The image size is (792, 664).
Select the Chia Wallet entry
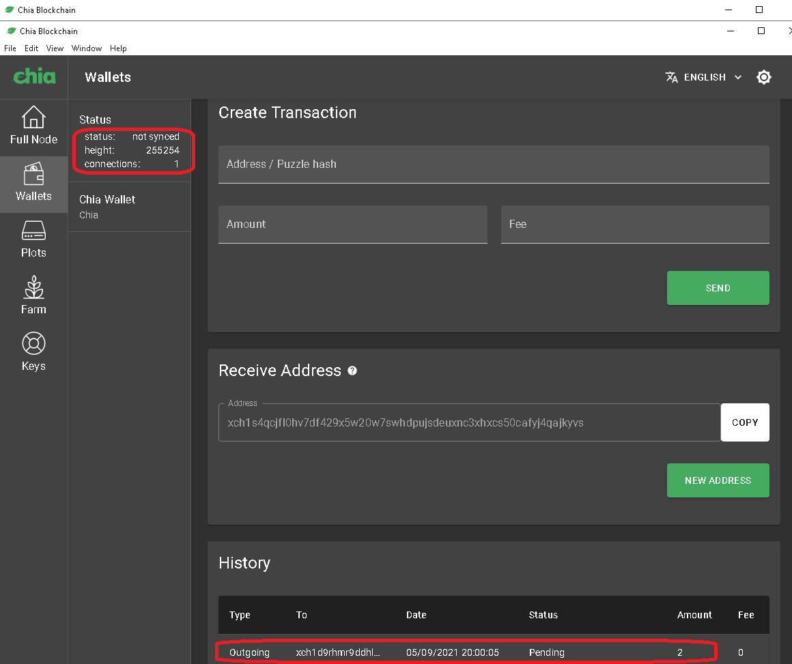129,207
